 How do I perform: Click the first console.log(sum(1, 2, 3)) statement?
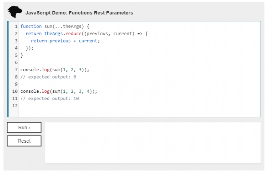[55, 70]
